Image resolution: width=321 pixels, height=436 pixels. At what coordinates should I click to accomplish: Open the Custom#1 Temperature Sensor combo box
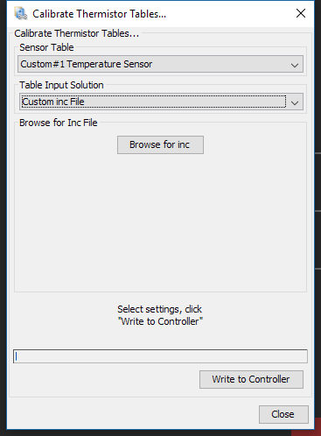click(160, 64)
